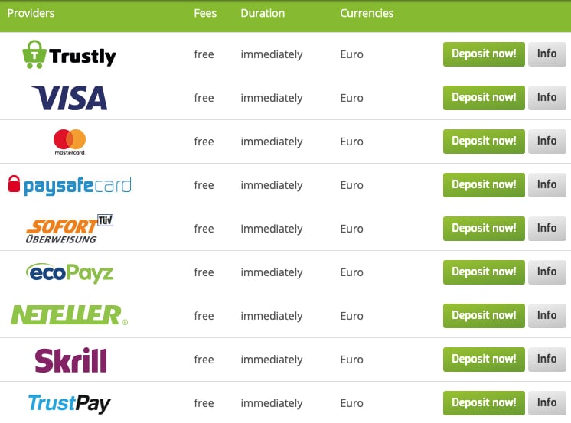This screenshot has width=571, height=423.
Task: Click the Mastercard logo
Action: pos(70,142)
